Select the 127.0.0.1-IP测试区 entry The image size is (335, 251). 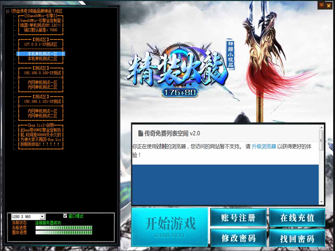(x=41, y=44)
